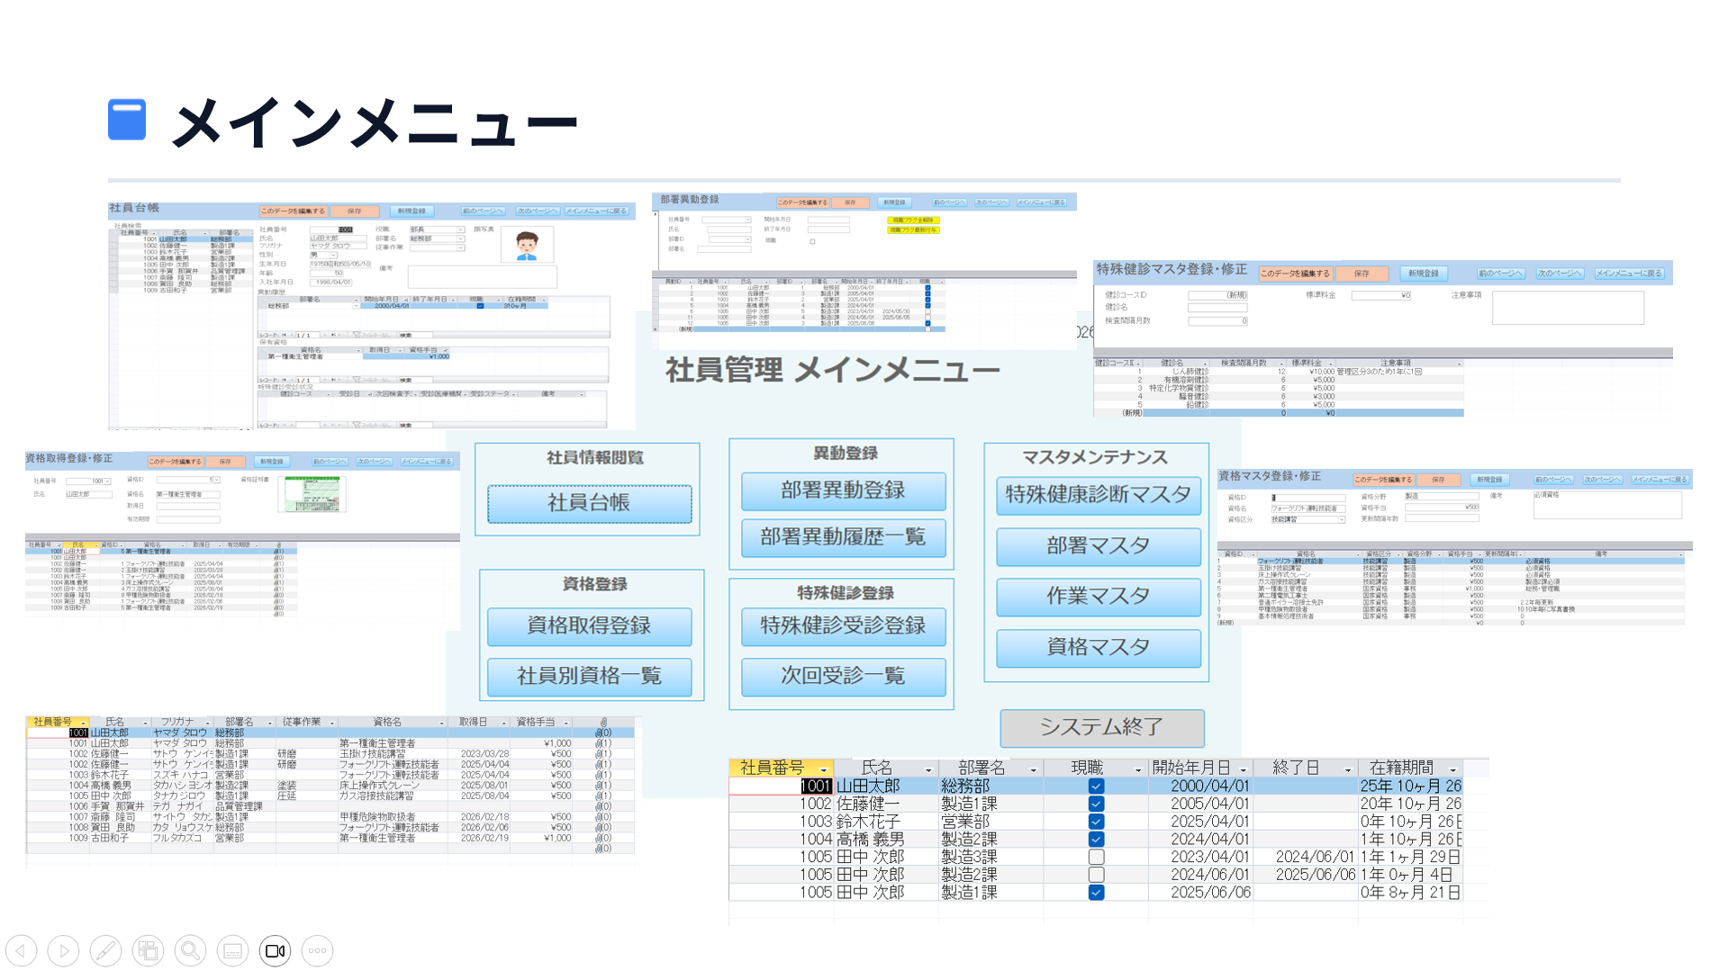Activate the magnifier zoom tool
The width and height of the screenshot is (1728, 971).
click(190, 950)
